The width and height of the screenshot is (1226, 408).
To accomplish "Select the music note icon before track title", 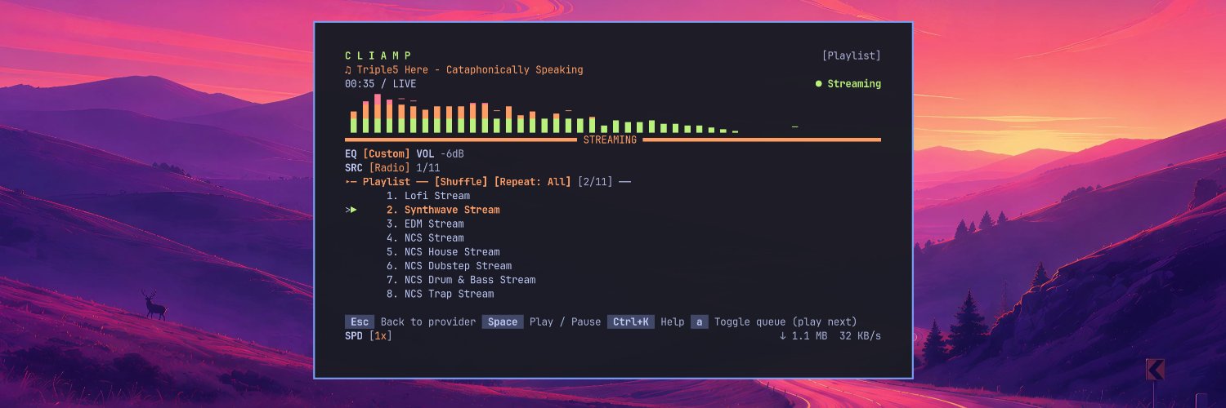I will [348, 69].
